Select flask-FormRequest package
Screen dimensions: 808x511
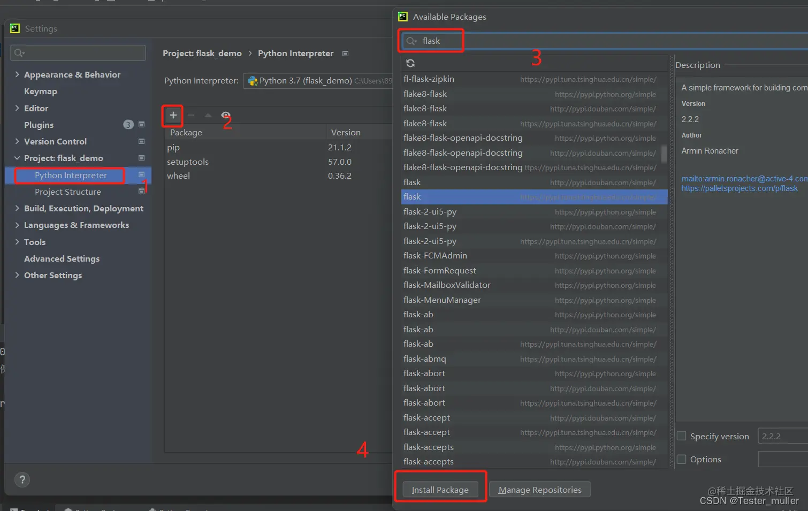535,271
